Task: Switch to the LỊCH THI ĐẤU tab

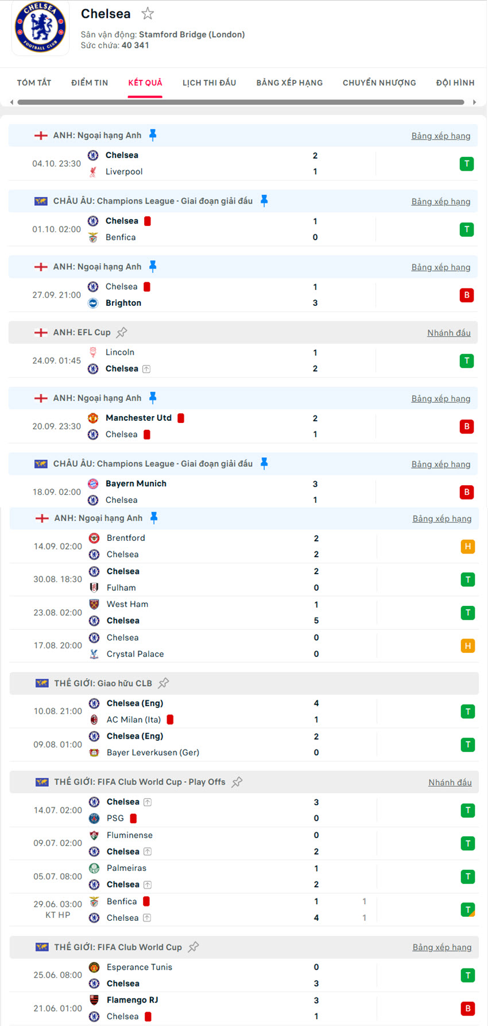Action: pyautogui.click(x=209, y=83)
